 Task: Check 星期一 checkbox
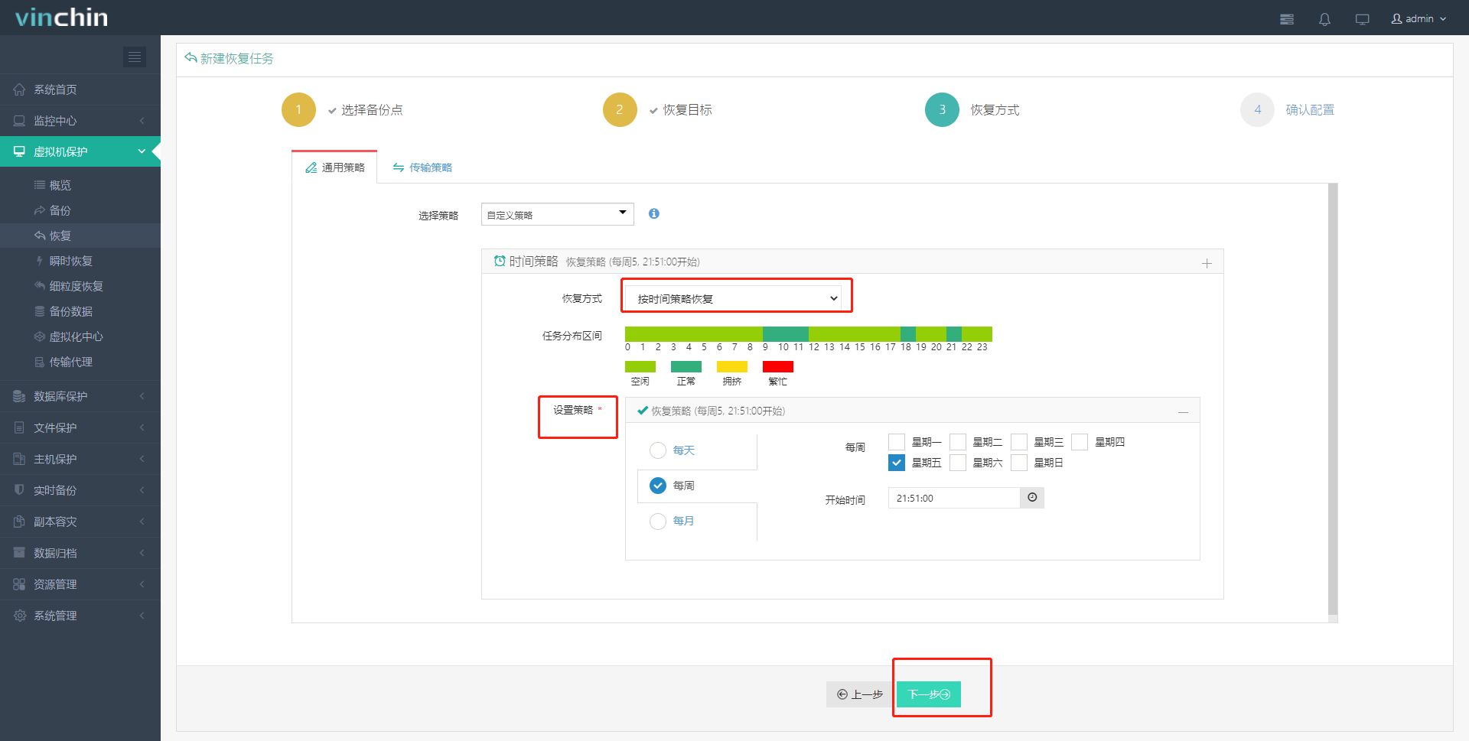(897, 442)
